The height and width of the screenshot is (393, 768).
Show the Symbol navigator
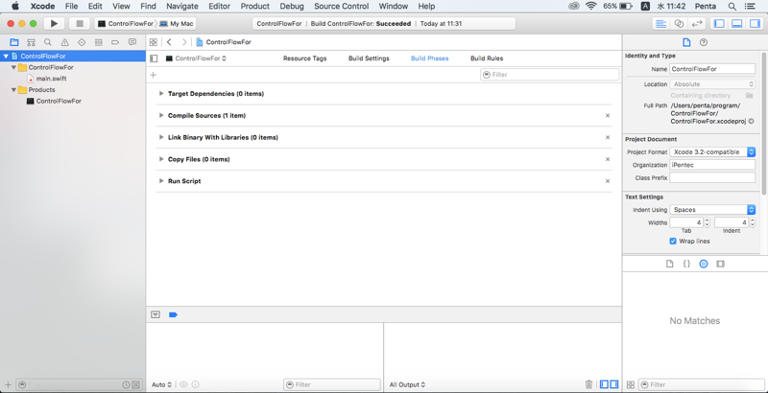point(31,42)
